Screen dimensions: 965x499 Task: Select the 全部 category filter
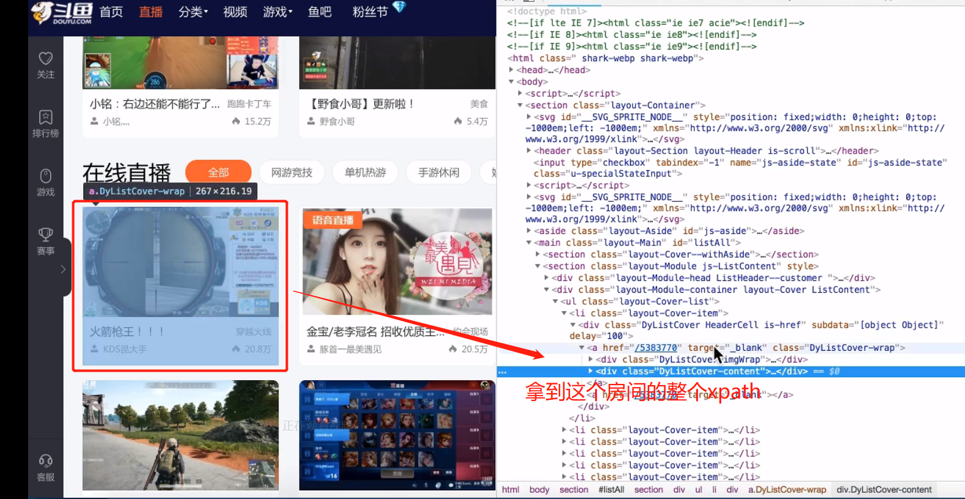coord(218,172)
